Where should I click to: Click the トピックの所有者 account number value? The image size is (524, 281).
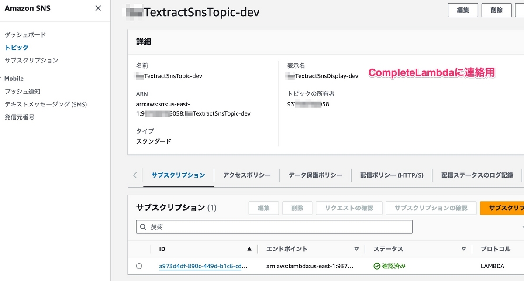[x=308, y=104]
